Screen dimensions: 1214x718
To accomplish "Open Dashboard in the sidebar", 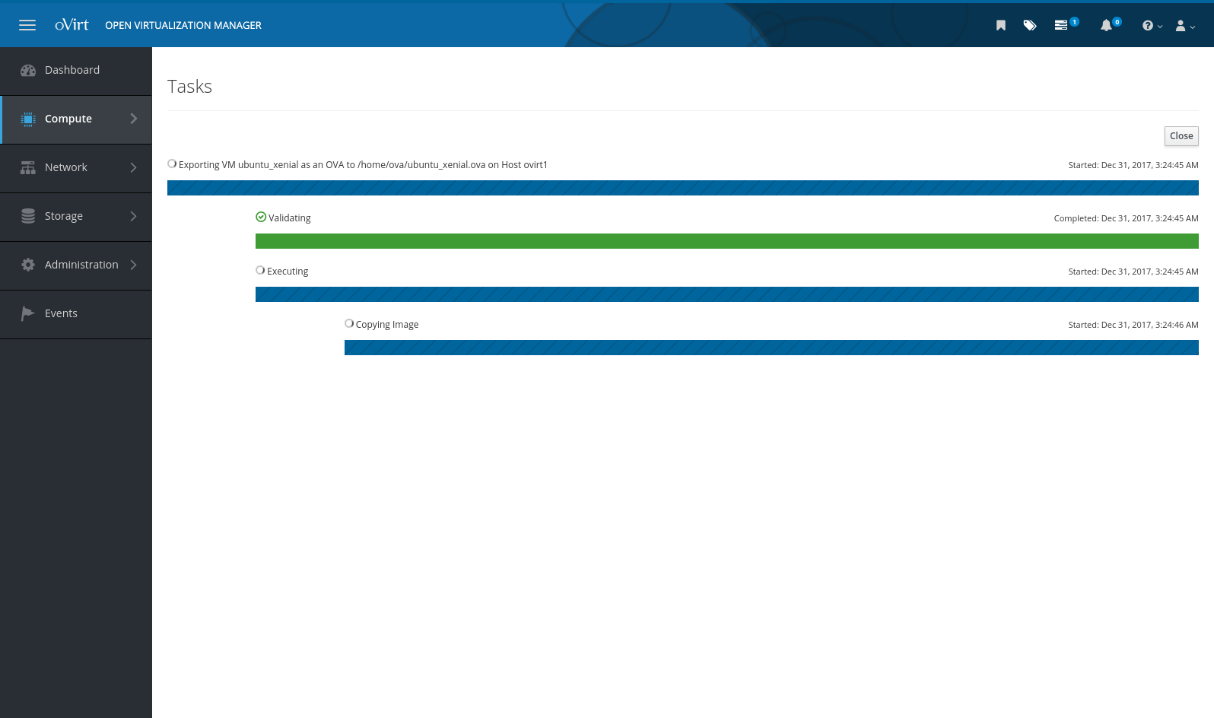I will 76,71.
